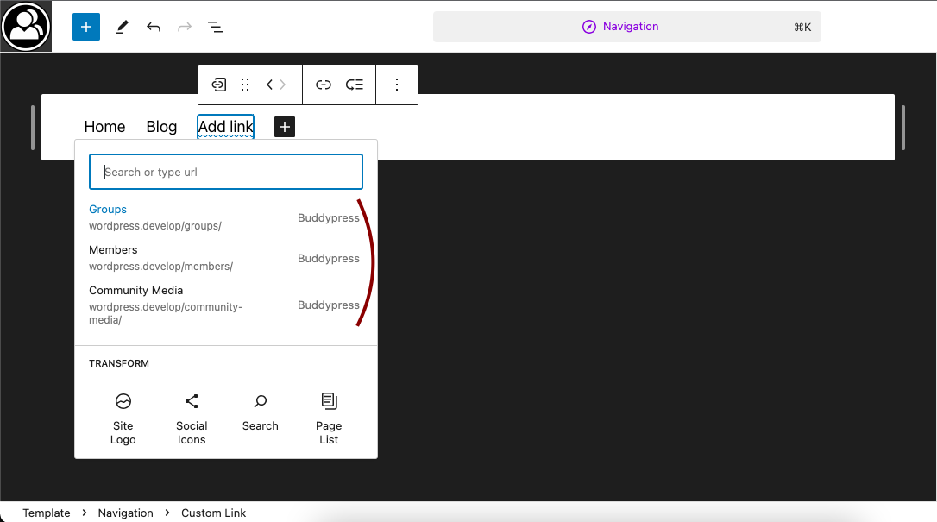The width and height of the screenshot is (937, 522).
Task: Add submenu using the toolbar icon
Action: (x=355, y=85)
